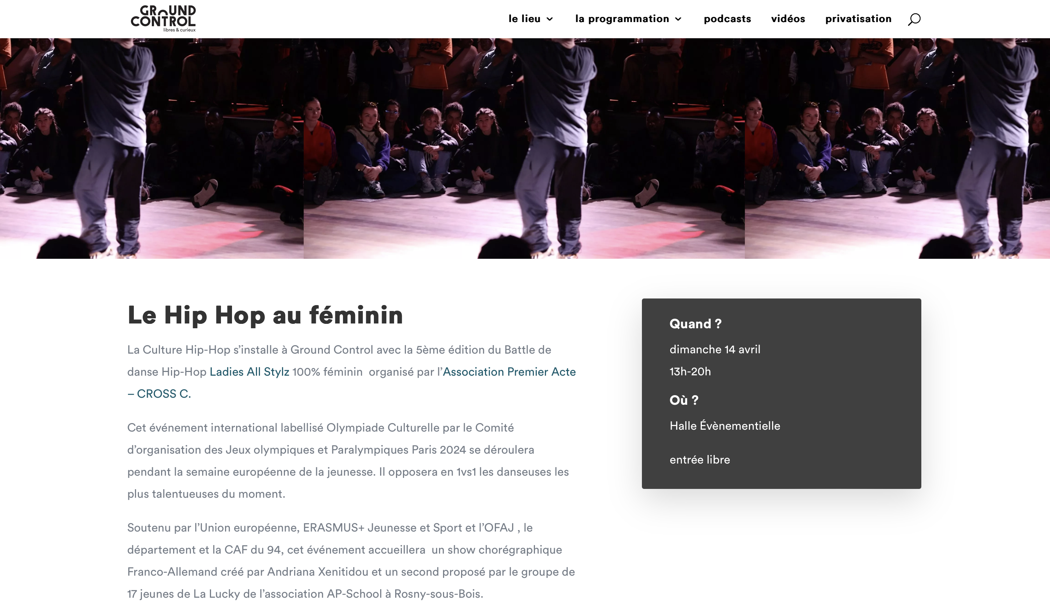
Task: Click the Le Hip Hop au féminin heading
Action: click(265, 315)
